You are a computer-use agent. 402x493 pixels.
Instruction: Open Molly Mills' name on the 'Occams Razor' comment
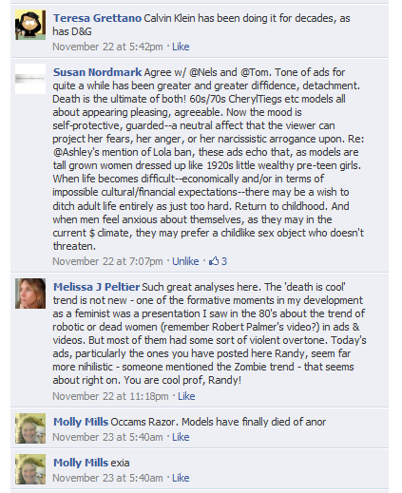81,422
